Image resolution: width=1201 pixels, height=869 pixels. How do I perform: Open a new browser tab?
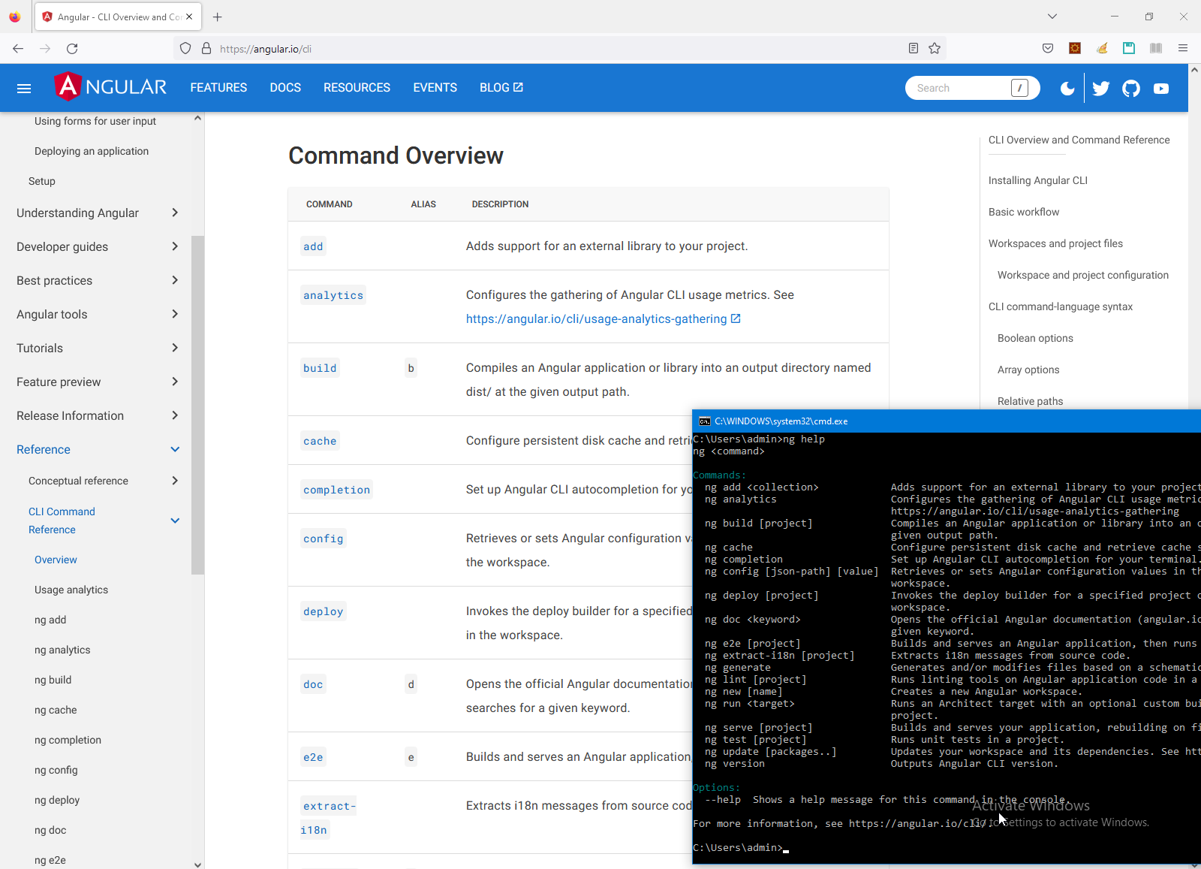point(218,17)
